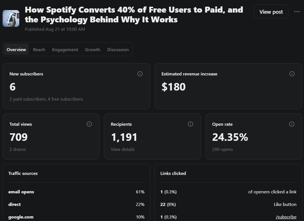Click the View post button

[271, 12]
